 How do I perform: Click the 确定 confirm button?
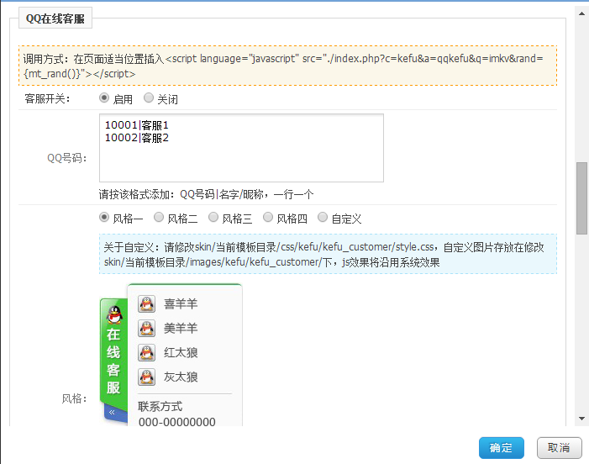pyautogui.click(x=501, y=448)
